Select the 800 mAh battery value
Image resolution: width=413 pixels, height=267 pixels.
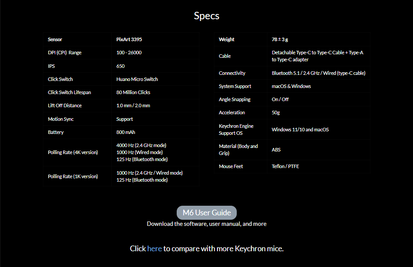coord(125,132)
